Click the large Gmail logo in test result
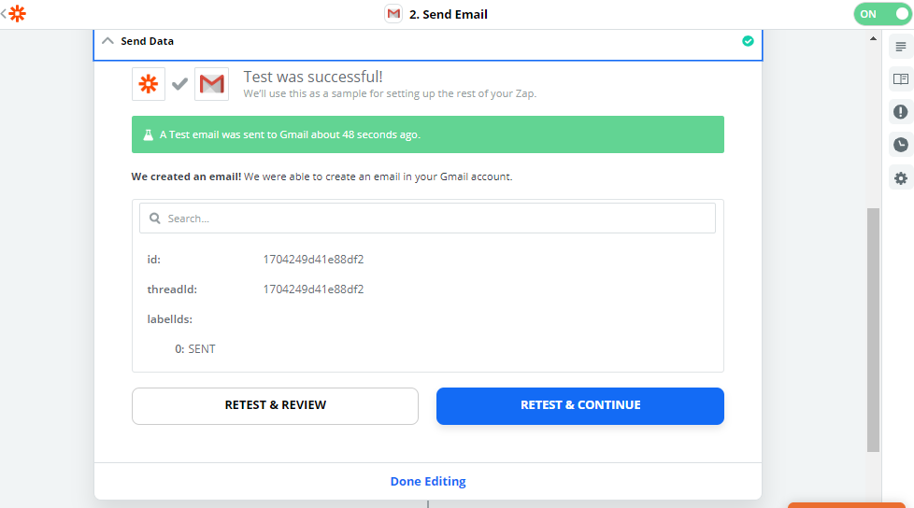 pos(212,84)
